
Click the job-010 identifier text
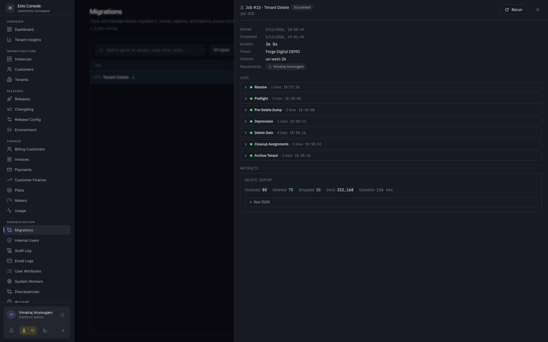(247, 14)
